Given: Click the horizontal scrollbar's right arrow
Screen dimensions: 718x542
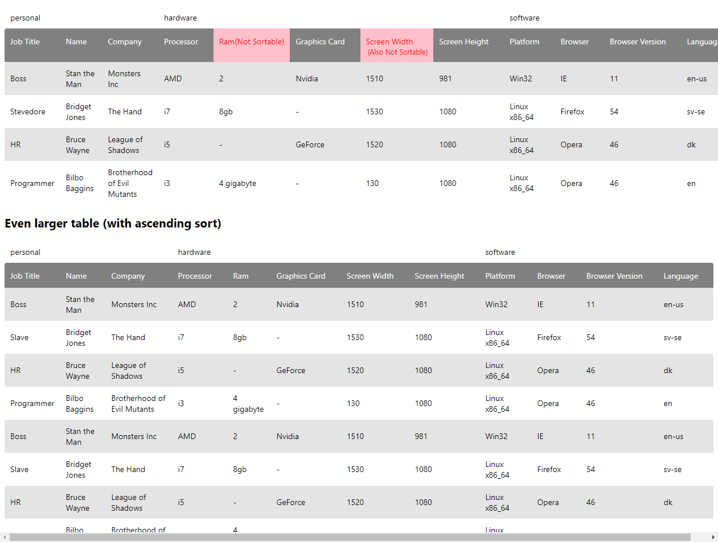Looking at the screenshot, I should coord(713,537).
